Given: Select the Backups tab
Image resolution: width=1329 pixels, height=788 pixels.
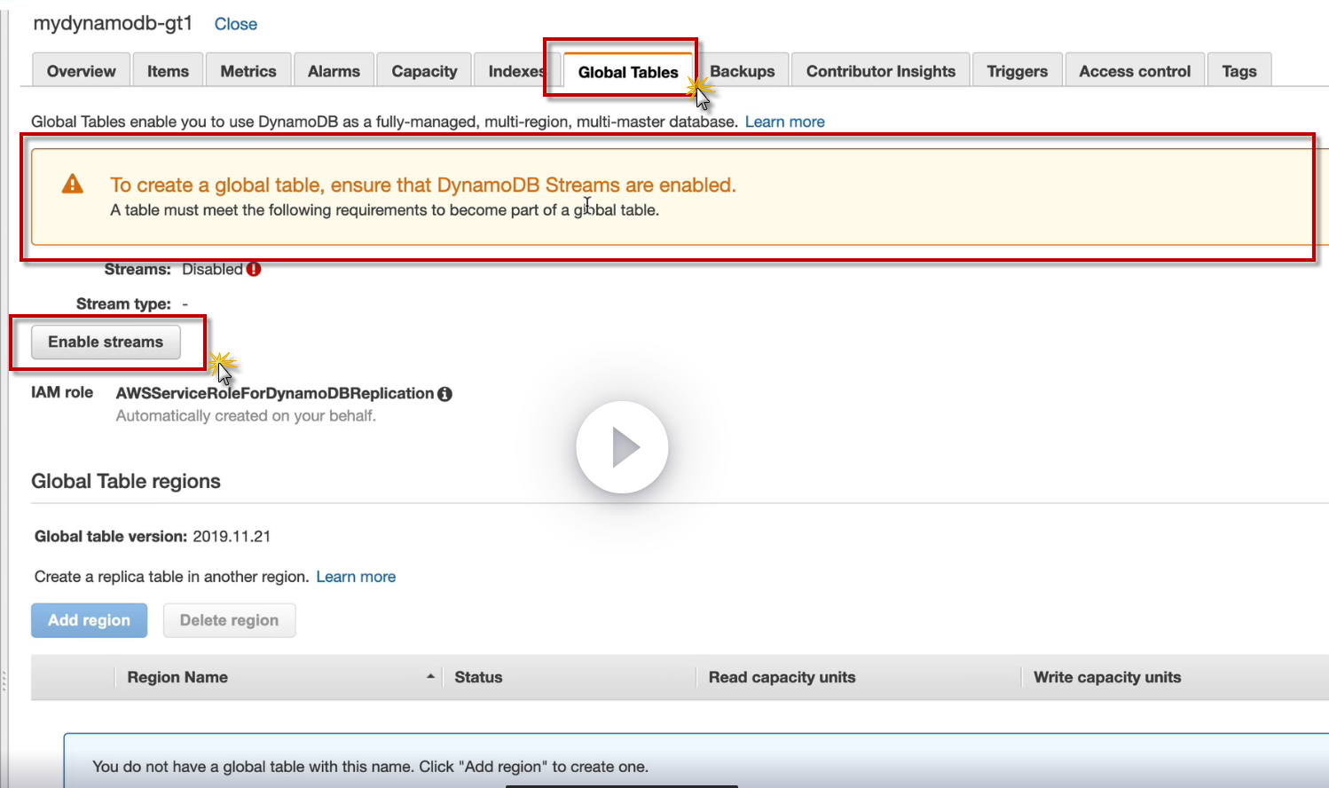Looking at the screenshot, I should tap(743, 71).
